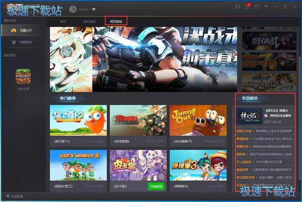Open the 梦幻西游手游 news item
302x202 pixels.
[x=265, y=178]
